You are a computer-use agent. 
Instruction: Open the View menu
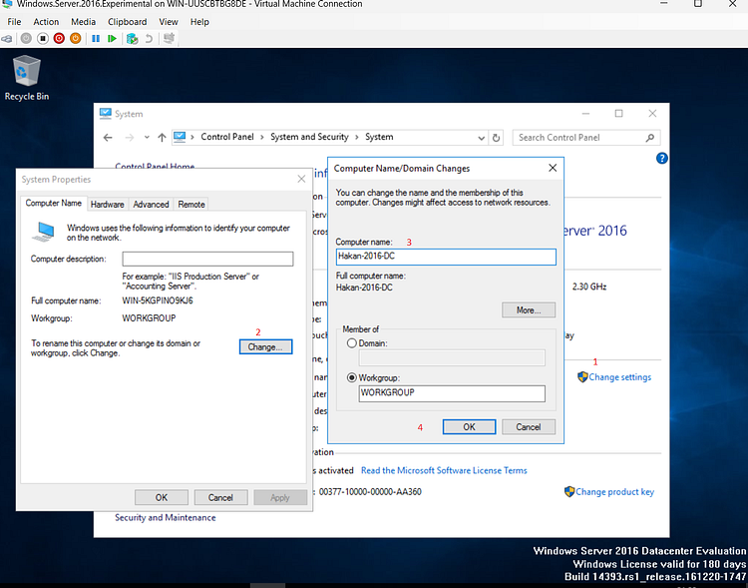click(x=169, y=22)
